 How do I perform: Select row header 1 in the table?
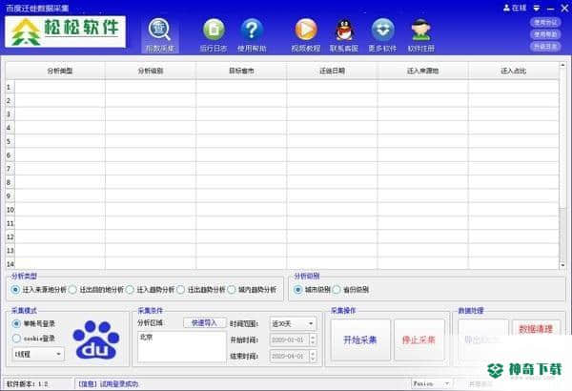(10, 87)
